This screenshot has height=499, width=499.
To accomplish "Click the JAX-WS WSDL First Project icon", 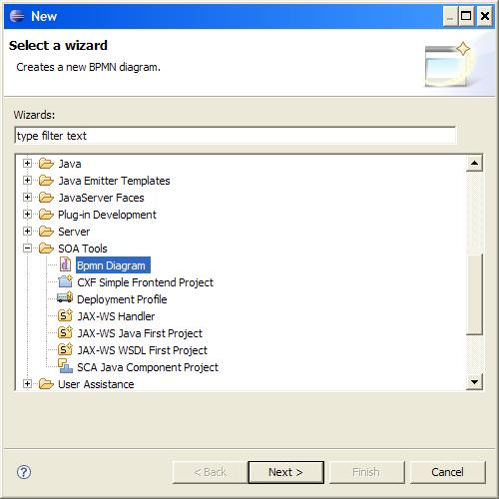I will pos(65,349).
